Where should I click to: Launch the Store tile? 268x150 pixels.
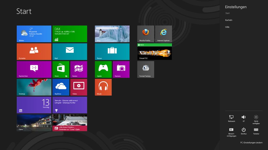coord(61,69)
